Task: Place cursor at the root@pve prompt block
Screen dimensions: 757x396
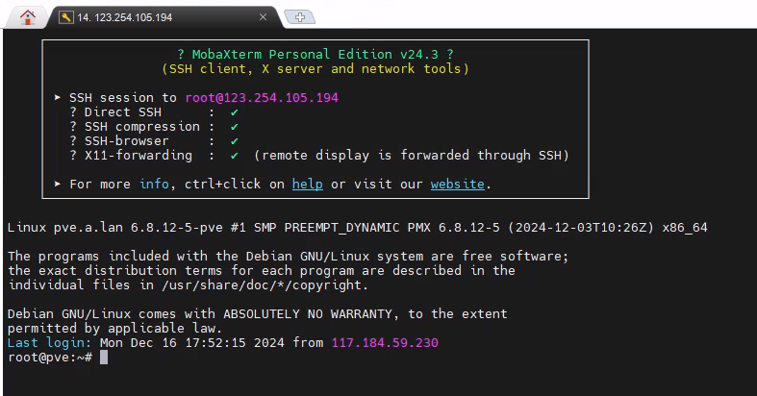Action: pyautogui.click(x=104, y=358)
